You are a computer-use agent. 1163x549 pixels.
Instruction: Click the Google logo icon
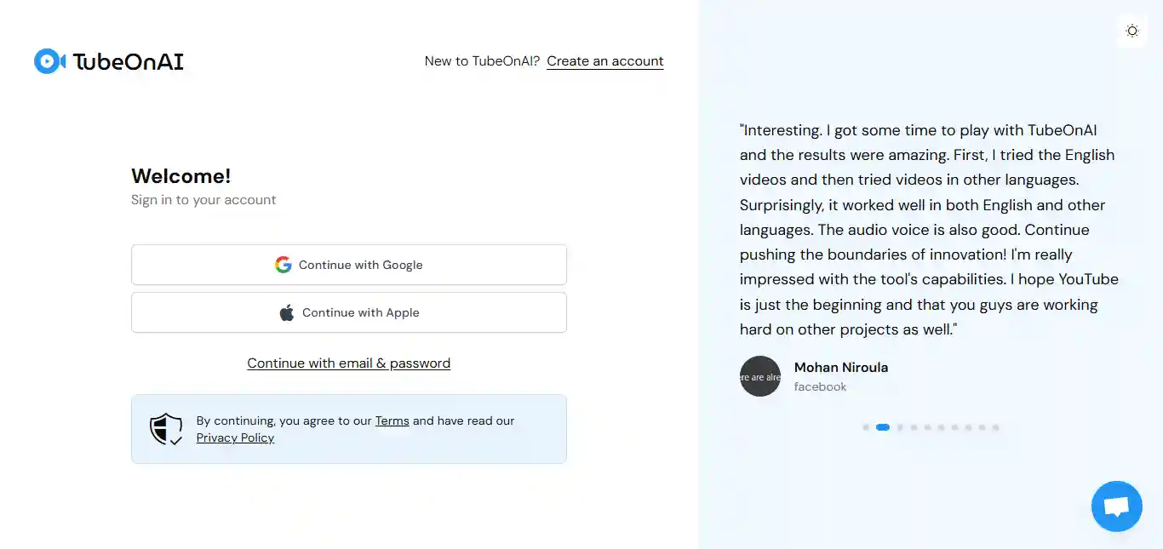pos(284,265)
